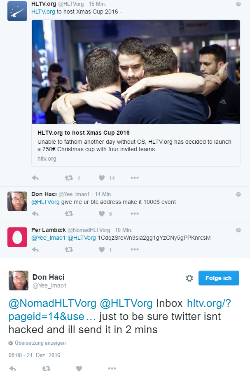
Task: Open more options on HLTV.org tweet
Action: pos(135,178)
